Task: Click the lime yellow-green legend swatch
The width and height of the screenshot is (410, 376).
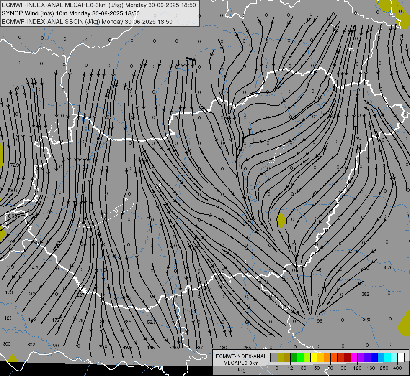Action: click(307, 357)
